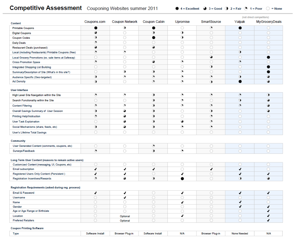Click the 'Community' section heading
Viewport: 294px width, 244px height.
[18, 141]
